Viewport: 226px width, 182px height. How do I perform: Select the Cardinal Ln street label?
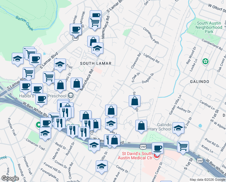pyautogui.click(x=207, y=105)
